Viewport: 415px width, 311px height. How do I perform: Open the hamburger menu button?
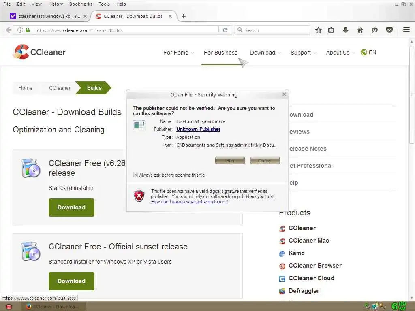coord(406,30)
